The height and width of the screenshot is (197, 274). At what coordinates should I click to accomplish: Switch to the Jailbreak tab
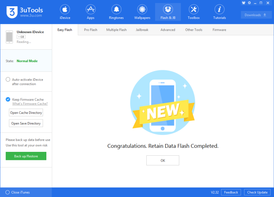tap(143, 30)
